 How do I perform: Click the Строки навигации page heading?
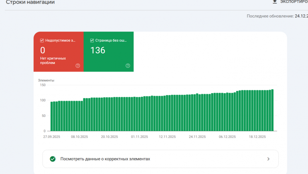[x=30, y=2]
